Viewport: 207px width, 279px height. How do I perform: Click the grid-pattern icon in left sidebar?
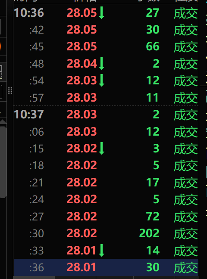[x=1, y=71]
